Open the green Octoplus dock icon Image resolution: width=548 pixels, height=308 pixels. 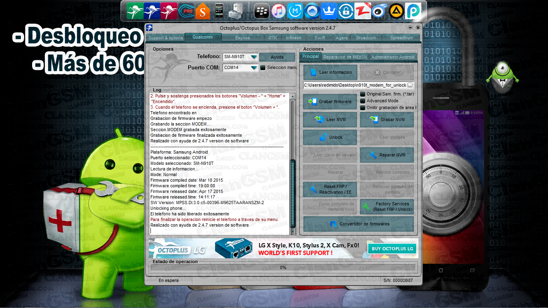click(135, 11)
